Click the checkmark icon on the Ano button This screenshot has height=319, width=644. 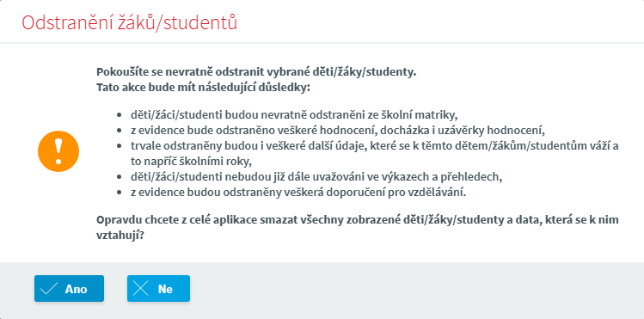click(x=49, y=289)
